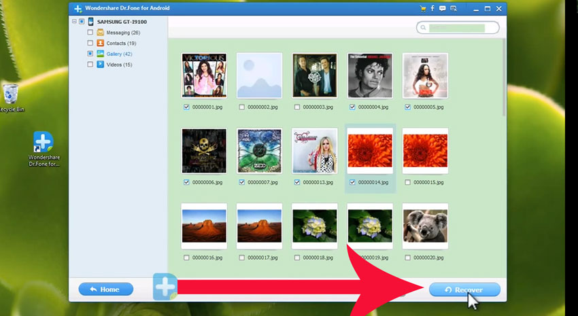The width and height of the screenshot is (578, 316).
Task: Click the file name 00000020.jpg
Action: (428, 258)
